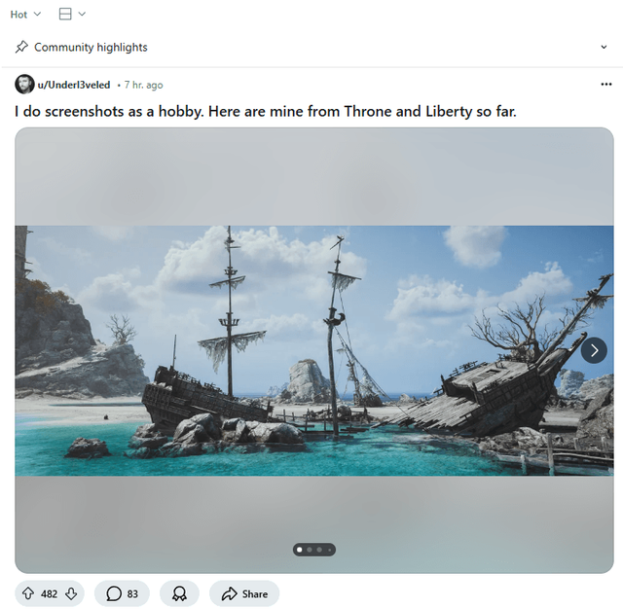
Task: Click the Share button
Action: coord(244,593)
